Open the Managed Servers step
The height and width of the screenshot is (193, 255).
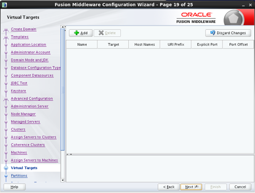26,122
